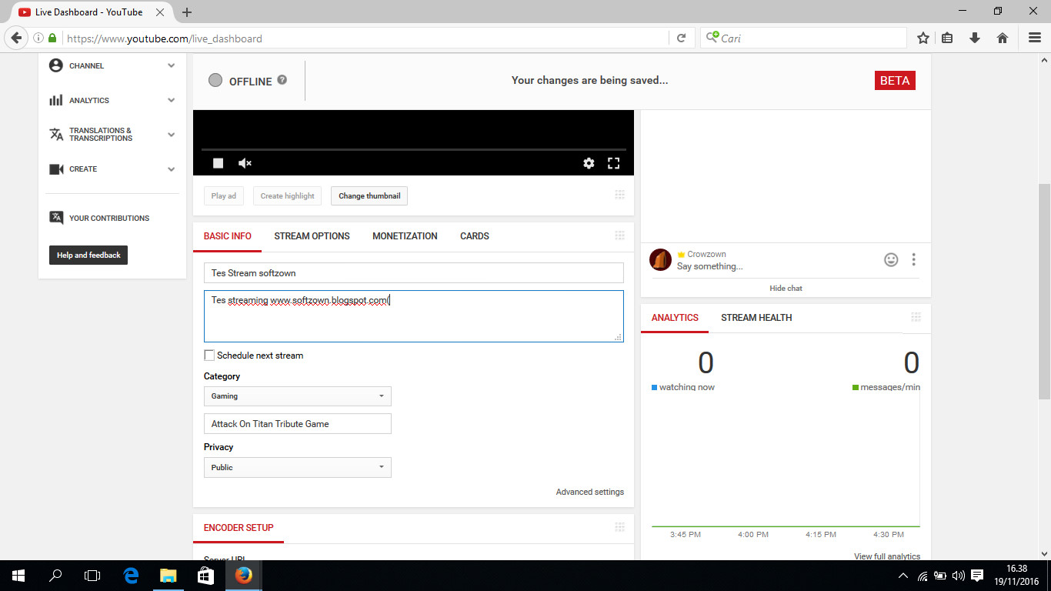Screen dimensions: 1051x591
Task: Unmute the preview player audio
Action: coord(245,163)
